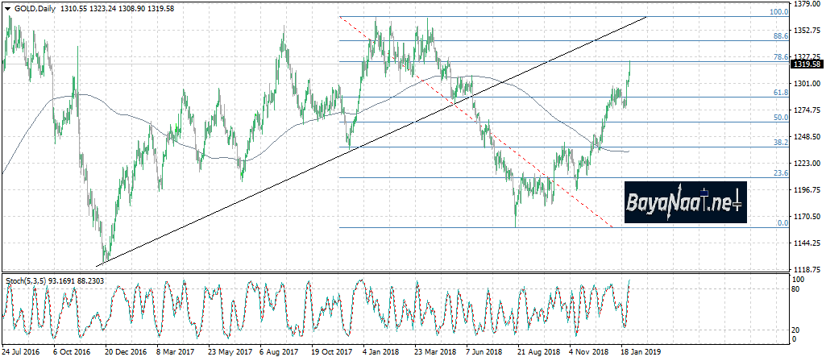Select the 20 Dec 2016 date label
This screenshot has width=826, height=361.
pyautogui.click(x=126, y=352)
